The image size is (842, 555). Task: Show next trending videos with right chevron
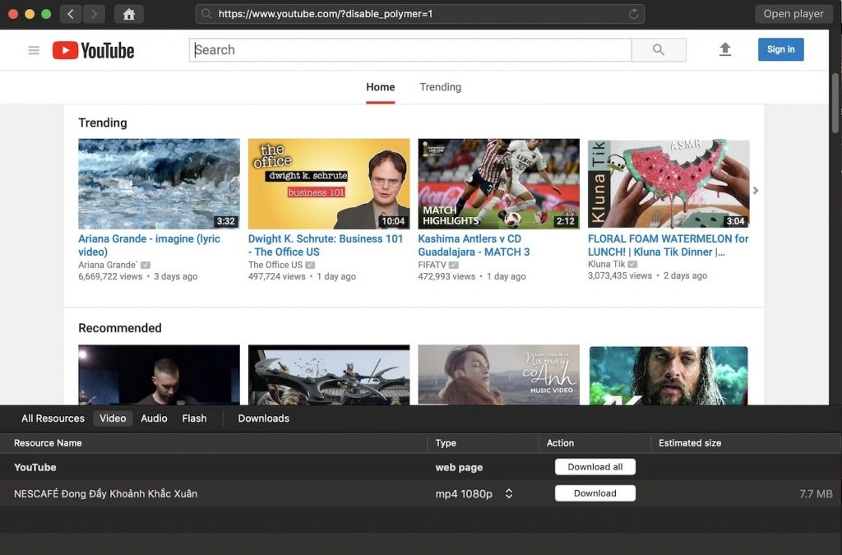[x=756, y=191]
